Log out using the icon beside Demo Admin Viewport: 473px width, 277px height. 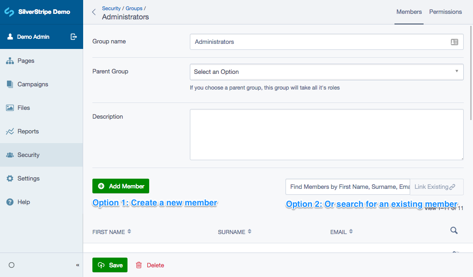point(73,36)
